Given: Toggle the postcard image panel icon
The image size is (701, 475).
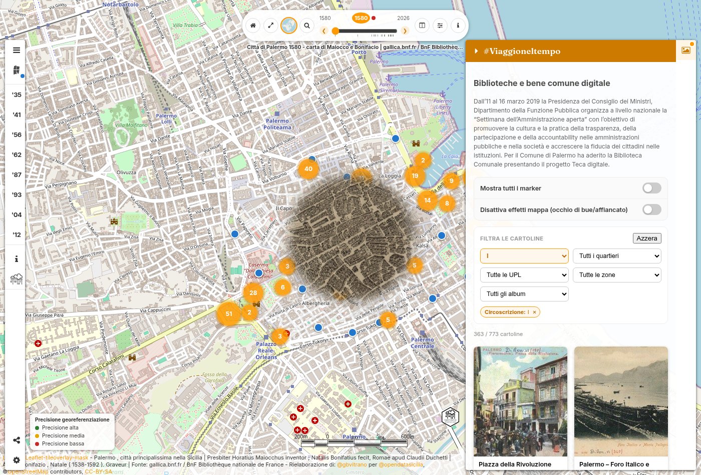Looking at the screenshot, I should (686, 50).
